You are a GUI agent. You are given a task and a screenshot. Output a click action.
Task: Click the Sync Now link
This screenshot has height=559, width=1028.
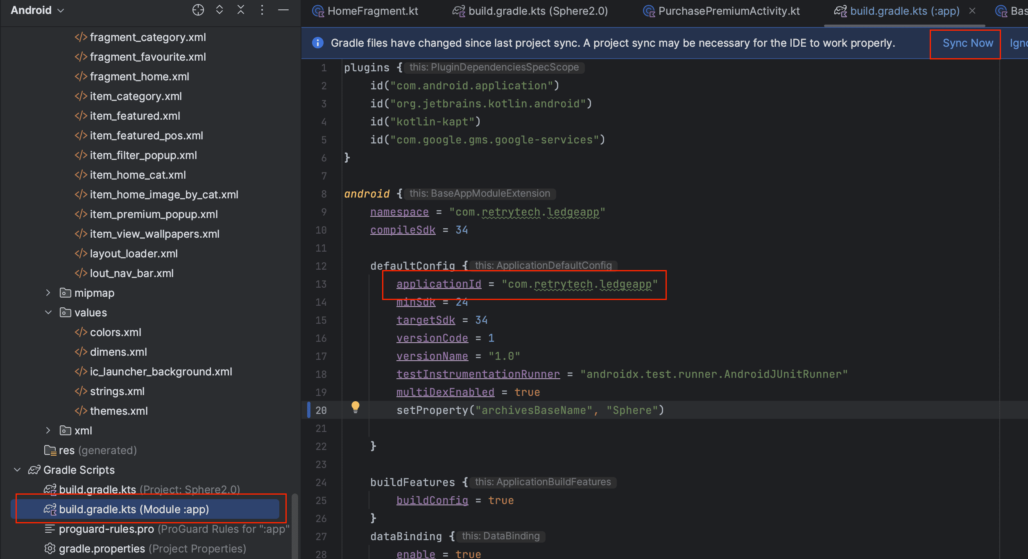[967, 43]
